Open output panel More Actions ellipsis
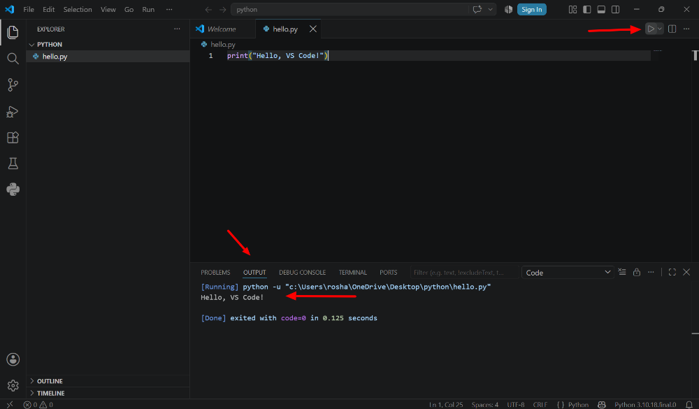The width and height of the screenshot is (699, 409). (651, 272)
